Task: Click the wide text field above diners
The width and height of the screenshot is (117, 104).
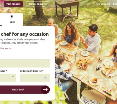Action: 25,63
